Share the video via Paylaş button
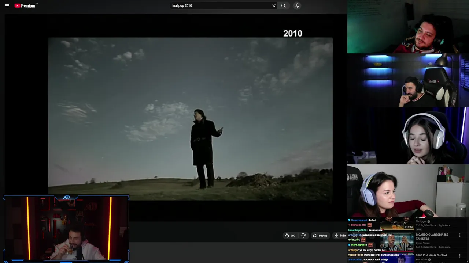 [x=320, y=236]
